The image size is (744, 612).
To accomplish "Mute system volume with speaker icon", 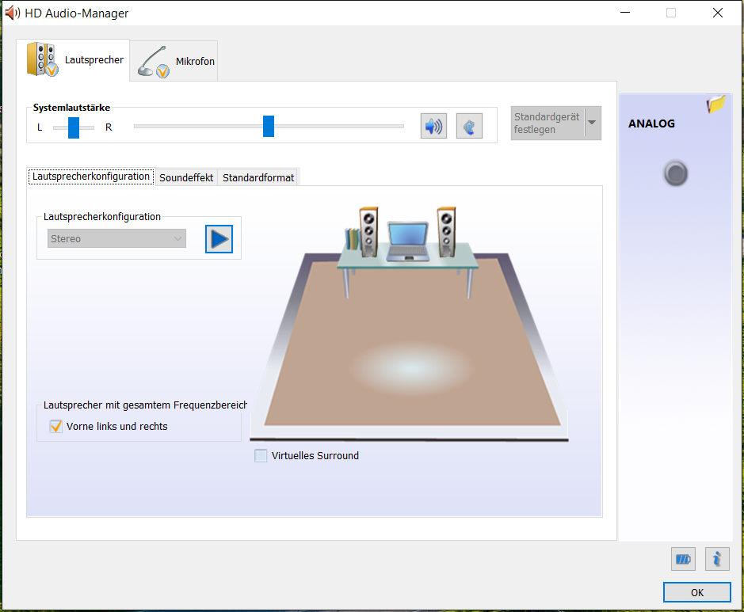I will click(x=433, y=126).
